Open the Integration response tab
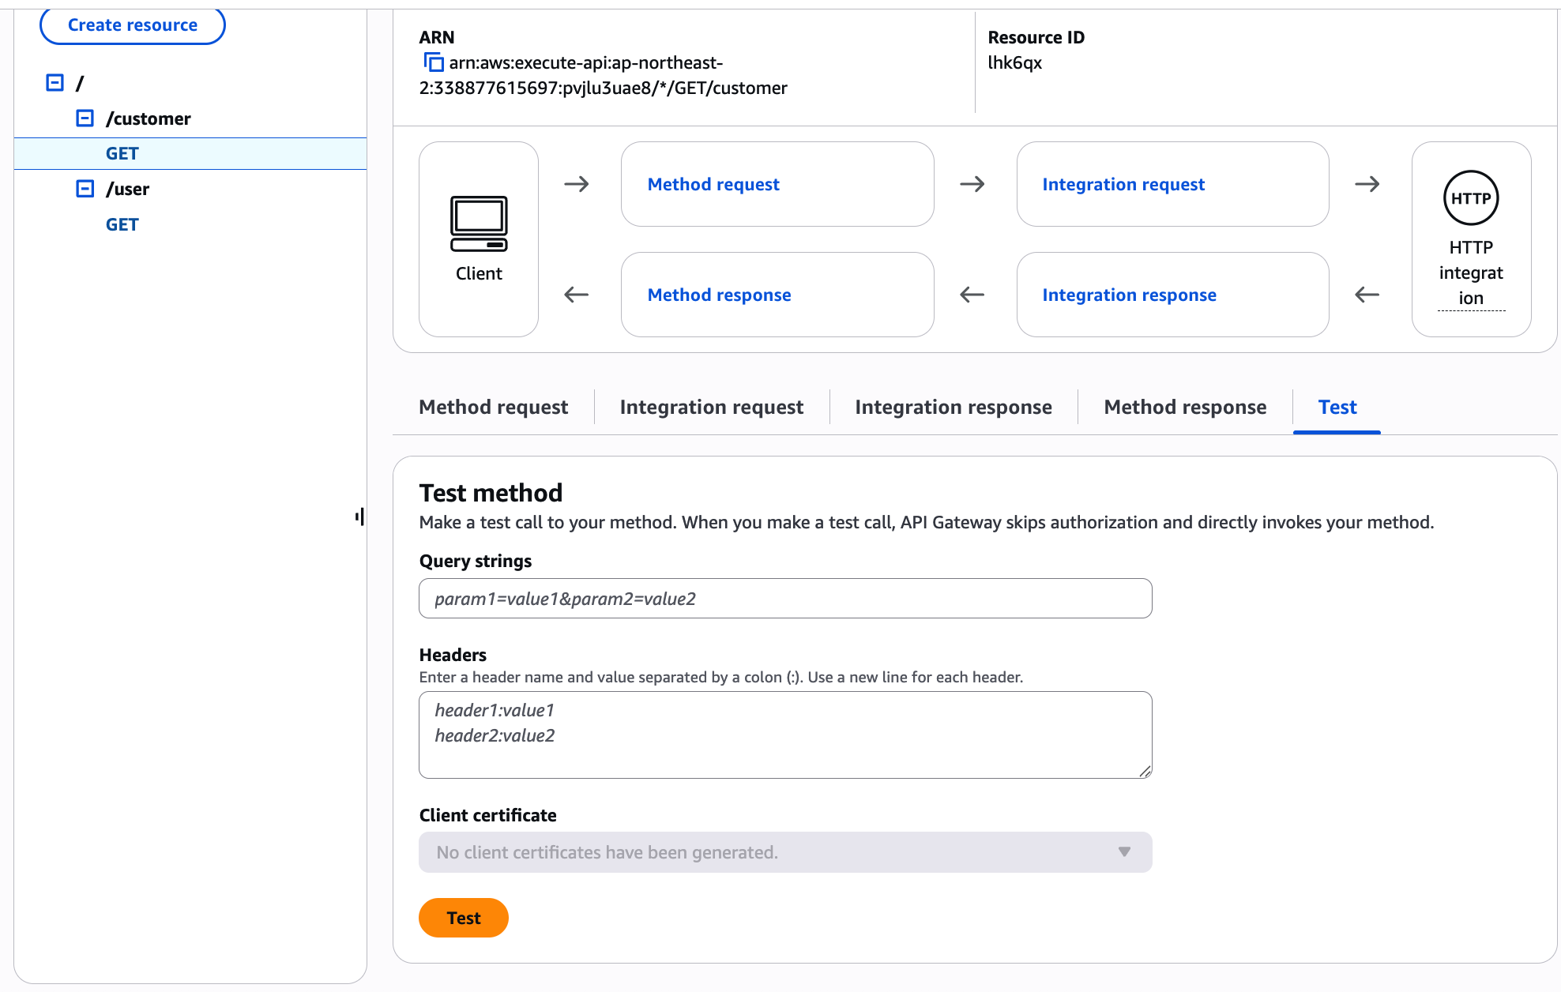The width and height of the screenshot is (1561, 992). coord(953,407)
